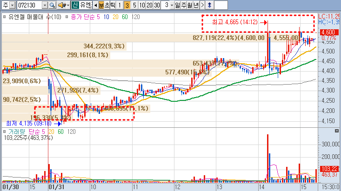
Task: Click the LC:11,25 indicator text
Action: 329,16
